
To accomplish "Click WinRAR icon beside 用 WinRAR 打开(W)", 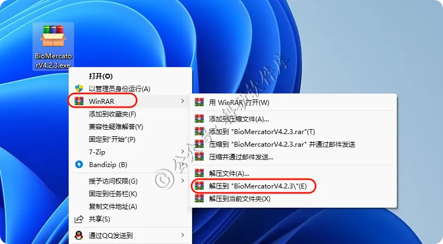I will 199,102.
